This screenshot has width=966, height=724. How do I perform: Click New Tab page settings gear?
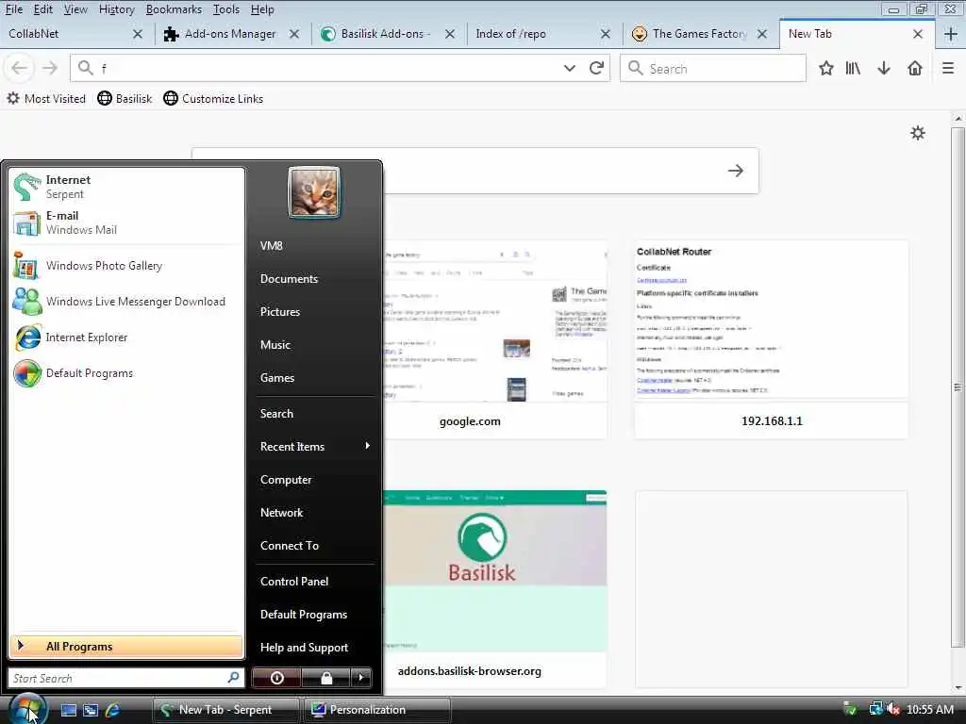918,133
